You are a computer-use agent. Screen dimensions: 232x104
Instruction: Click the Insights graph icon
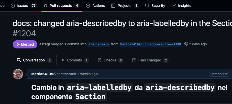(x=174, y=6)
